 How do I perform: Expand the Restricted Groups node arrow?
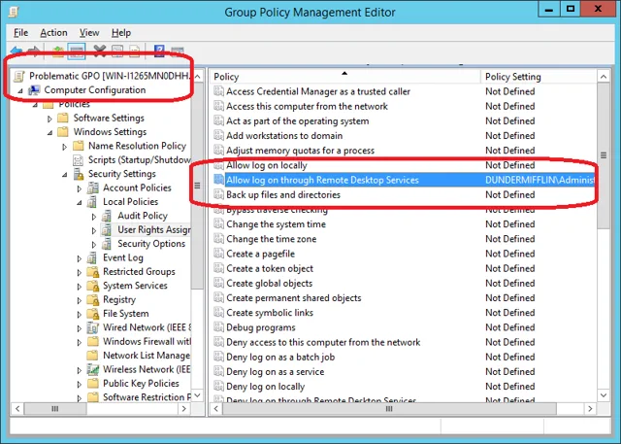80,272
